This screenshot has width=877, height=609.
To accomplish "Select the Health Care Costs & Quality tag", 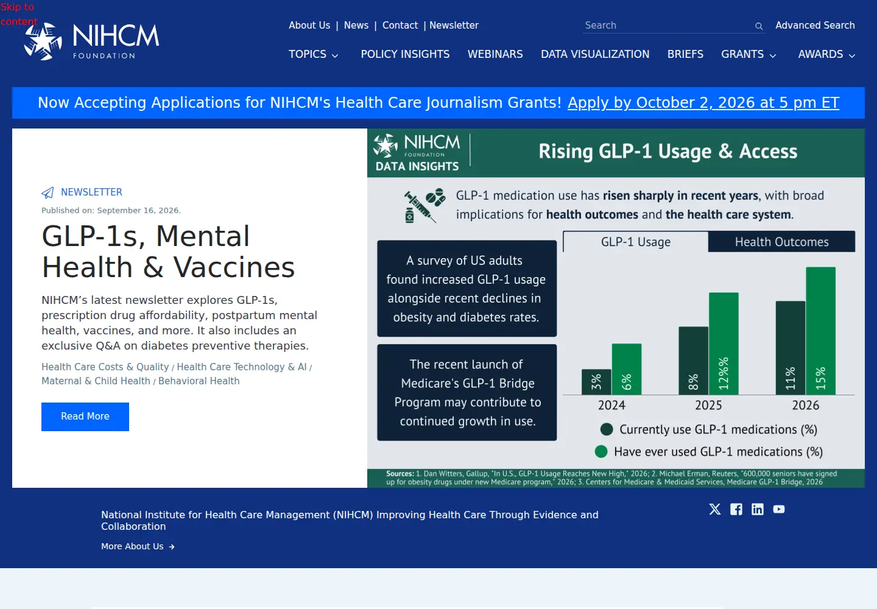I will pyautogui.click(x=105, y=367).
